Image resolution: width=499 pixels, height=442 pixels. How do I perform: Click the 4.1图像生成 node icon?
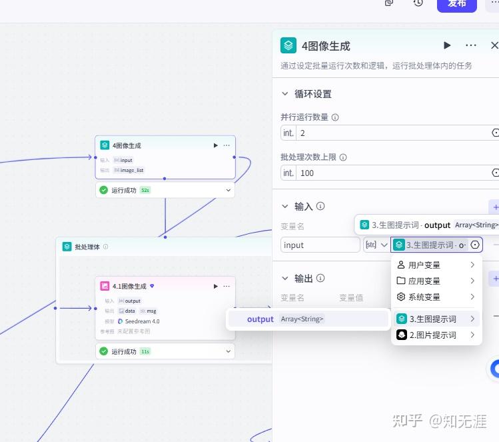tap(105, 286)
